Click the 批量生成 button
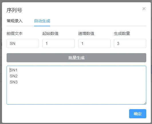Viewport: 152px width, 124px height. point(76,58)
